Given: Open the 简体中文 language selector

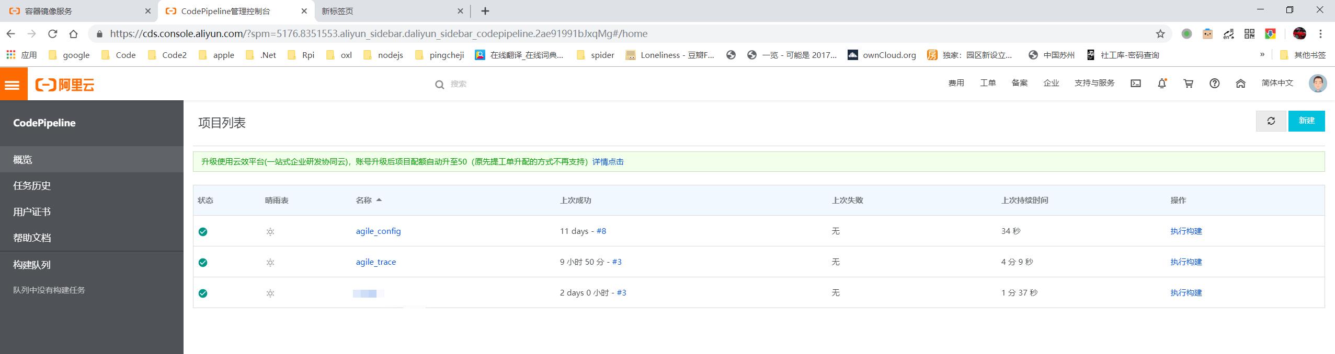Looking at the screenshot, I should tap(1277, 83).
